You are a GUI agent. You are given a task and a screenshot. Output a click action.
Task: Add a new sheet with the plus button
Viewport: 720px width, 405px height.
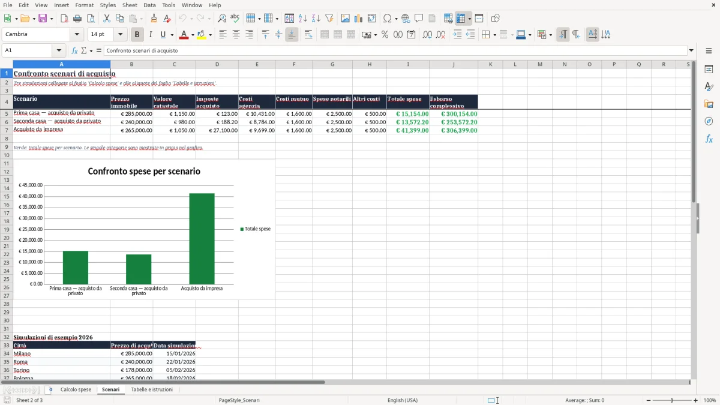[50, 389]
